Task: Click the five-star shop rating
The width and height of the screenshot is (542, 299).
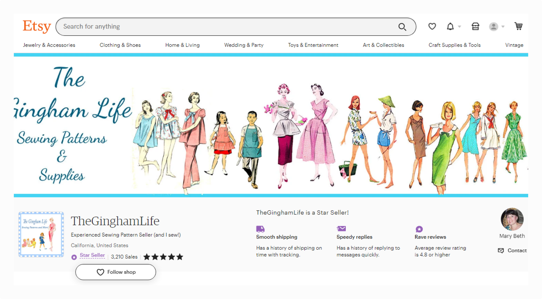Action: (163, 257)
